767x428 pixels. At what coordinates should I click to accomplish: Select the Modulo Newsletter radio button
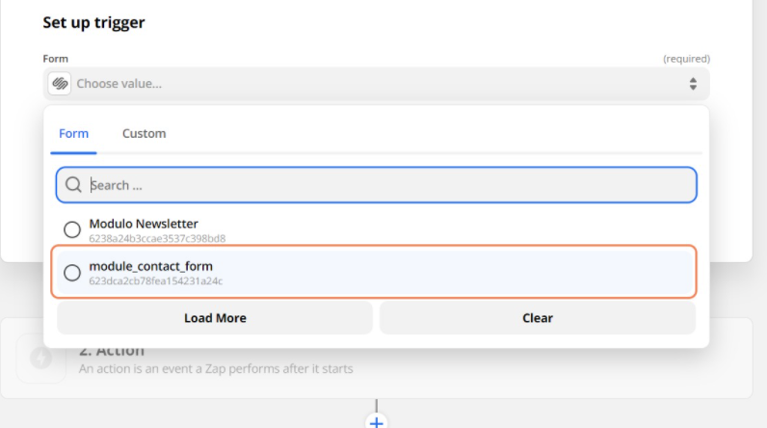[x=72, y=229]
